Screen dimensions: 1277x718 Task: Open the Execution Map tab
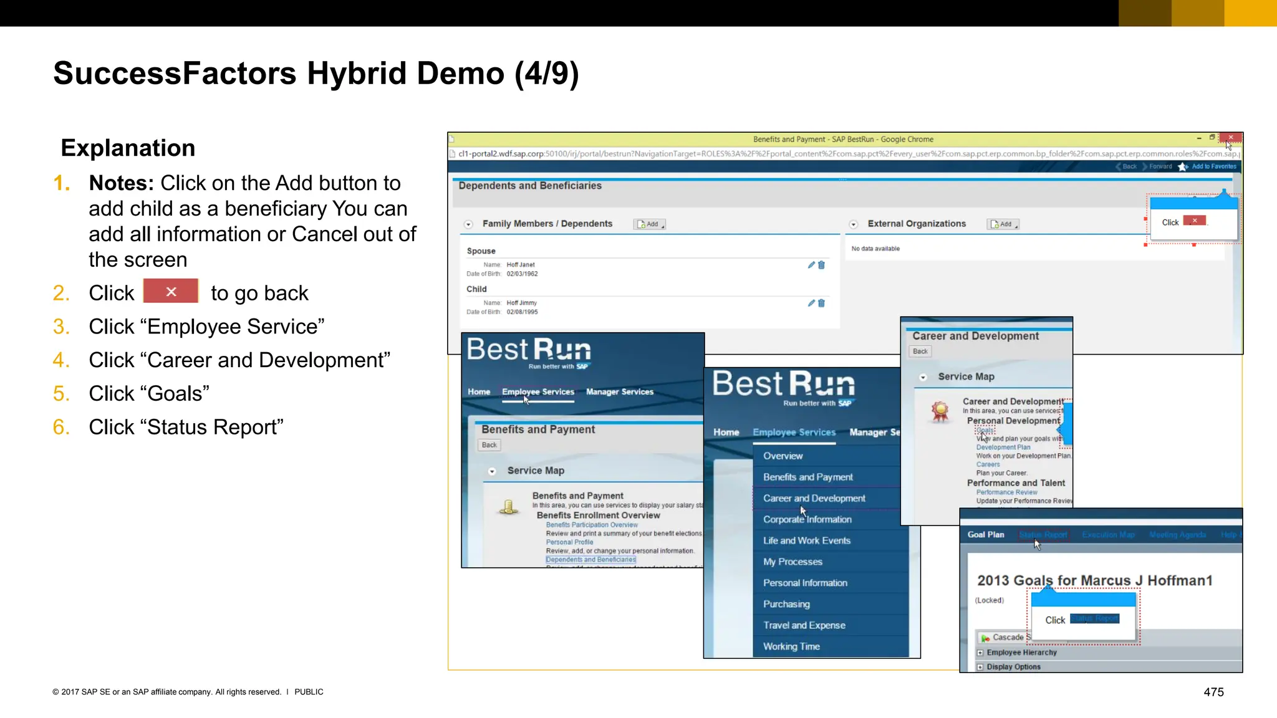(1108, 535)
